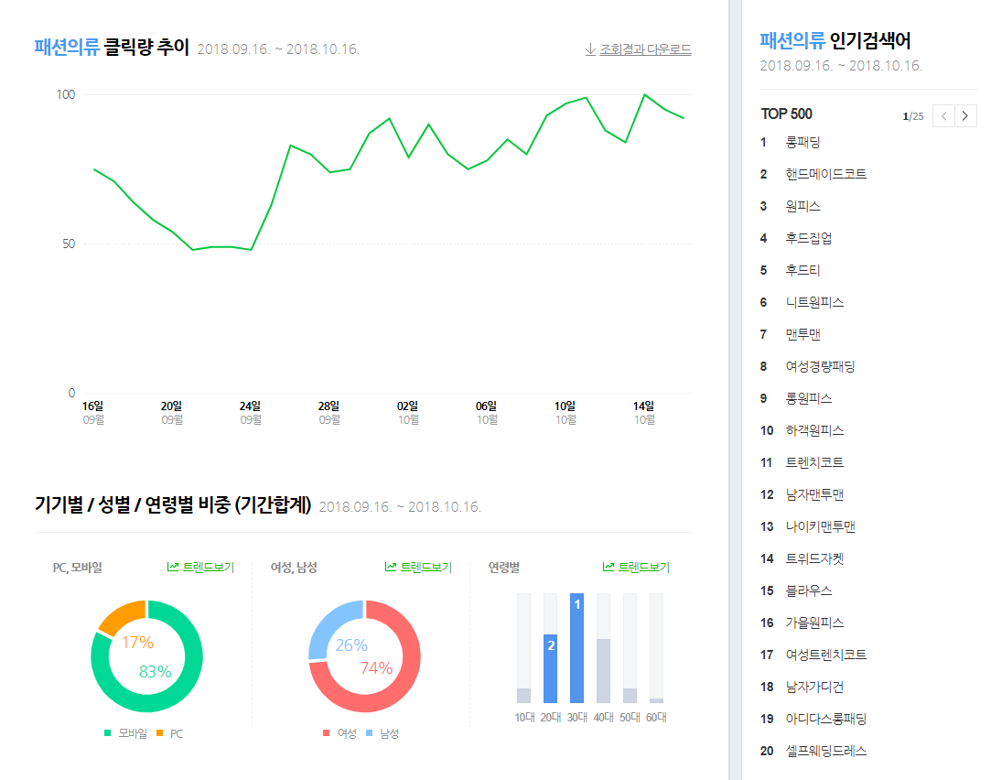Viewport: 991px width, 780px height.
Task: Select keyword 트위드자켓
Action: tap(814, 558)
